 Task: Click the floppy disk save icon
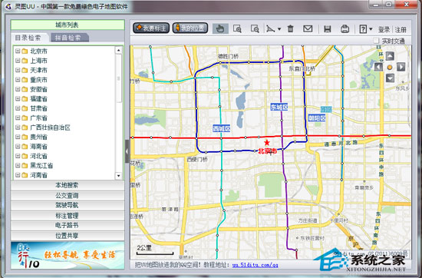click(328, 29)
